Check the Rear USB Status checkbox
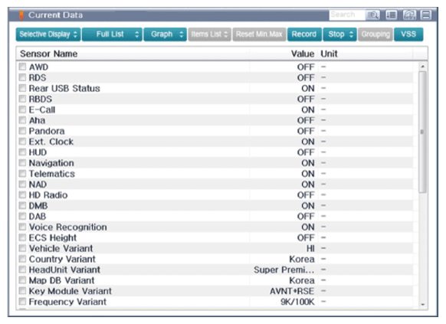 click(x=22, y=88)
